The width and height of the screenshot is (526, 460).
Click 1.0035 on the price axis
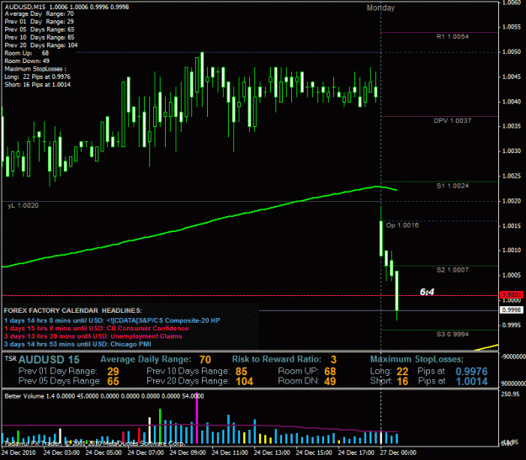pos(512,126)
